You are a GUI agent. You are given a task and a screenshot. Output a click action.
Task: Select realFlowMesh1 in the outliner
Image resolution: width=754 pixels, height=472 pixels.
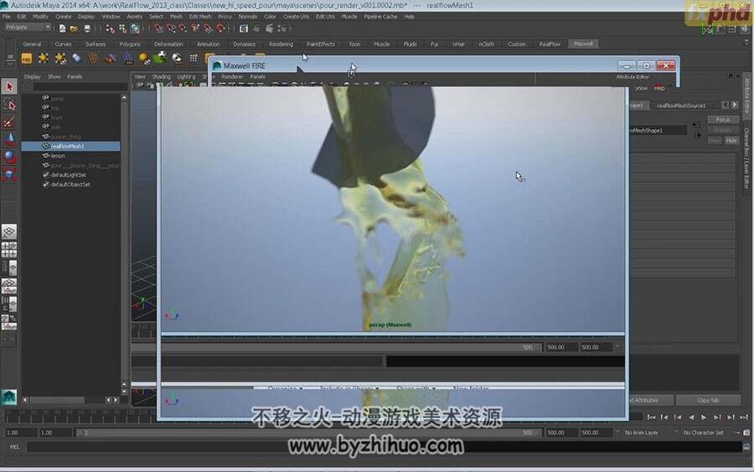(x=70, y=146)
